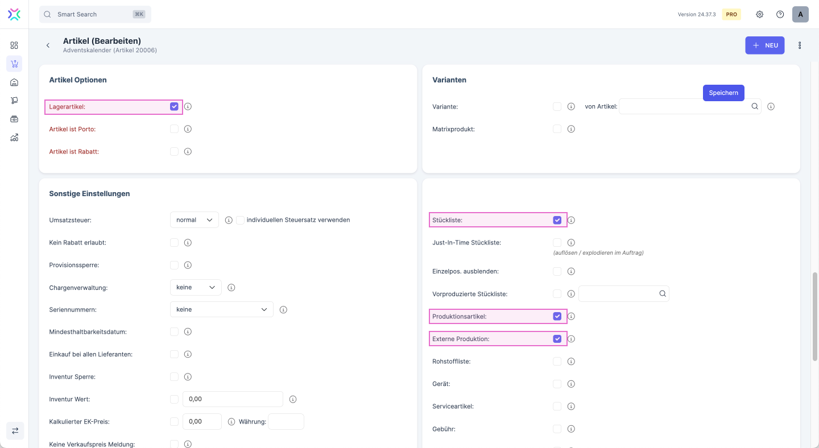The width and height of the screenshot is (819, 448).
Task: Expand the Chargenverwaltung dropdown
Action: coord(196,288)
